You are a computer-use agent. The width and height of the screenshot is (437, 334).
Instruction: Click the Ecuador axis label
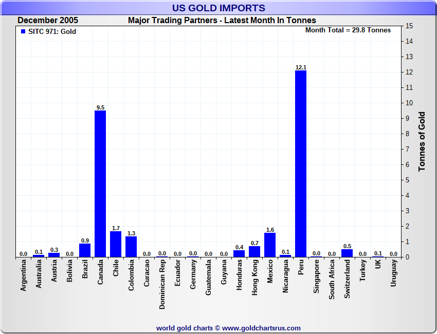177,272
